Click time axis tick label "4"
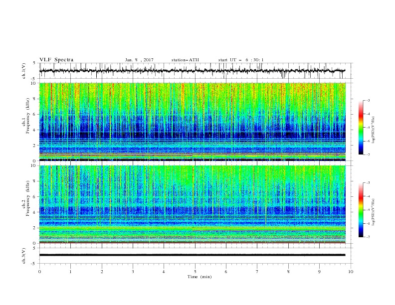This screenshot has height=305, width=395. (x=164, y=272)
